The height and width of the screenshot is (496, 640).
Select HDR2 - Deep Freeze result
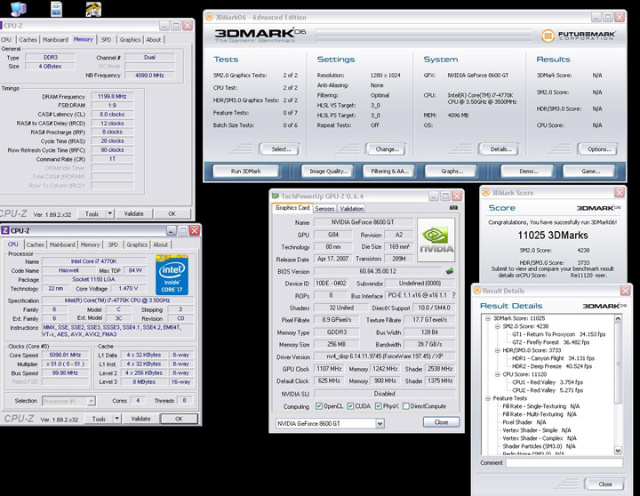tap(552, 366)
